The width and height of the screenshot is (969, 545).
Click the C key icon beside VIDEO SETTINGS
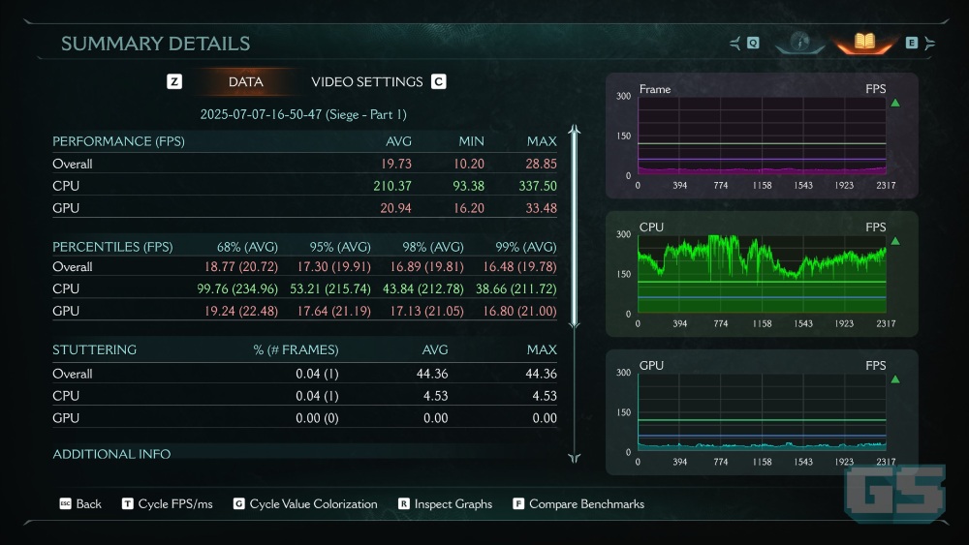click(439, 81)
